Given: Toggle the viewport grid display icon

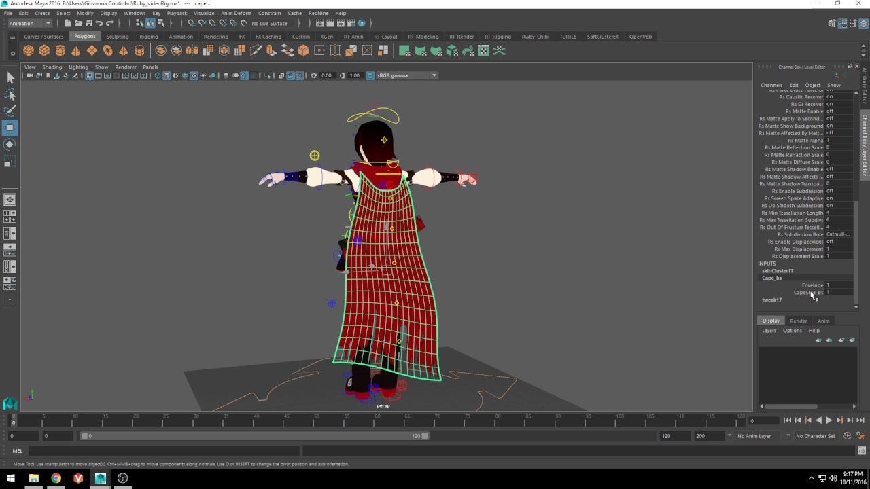Looking at the screenshot, I should point(89,75).
